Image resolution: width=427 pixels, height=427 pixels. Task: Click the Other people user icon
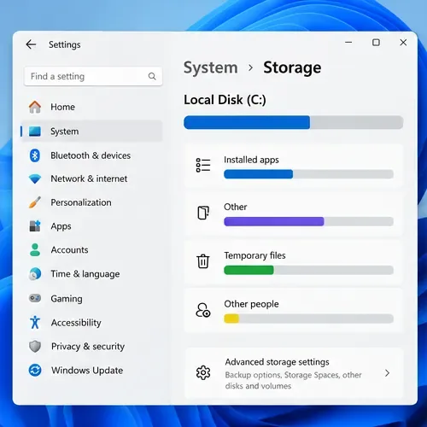point(203,310)
